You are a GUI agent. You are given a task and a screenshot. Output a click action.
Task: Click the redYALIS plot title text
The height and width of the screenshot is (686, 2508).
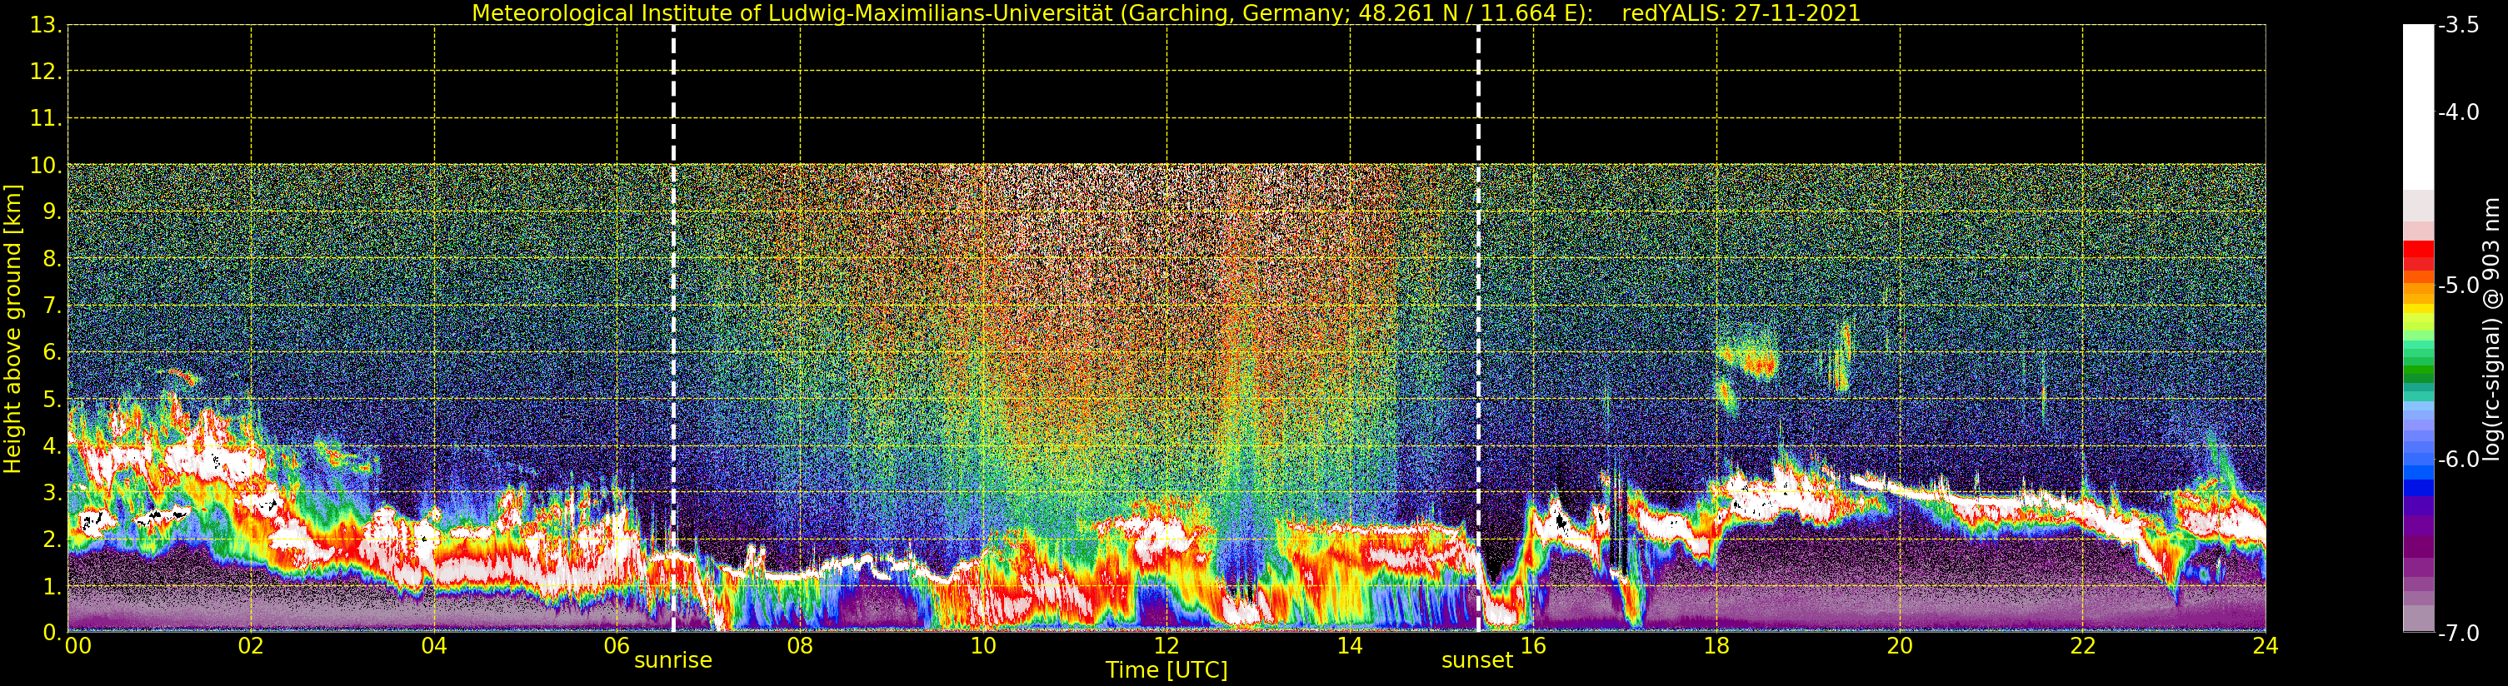point(1166,13)
